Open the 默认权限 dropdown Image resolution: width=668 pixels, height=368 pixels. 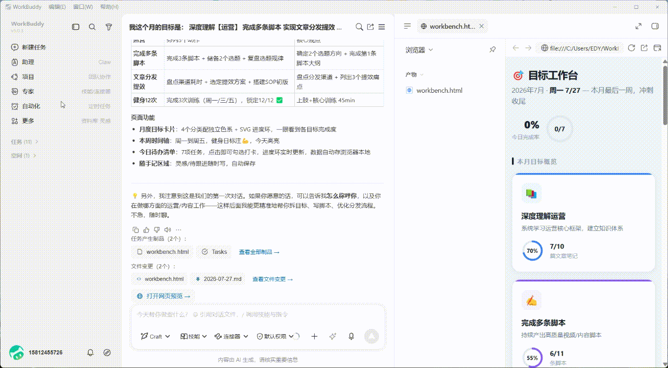(x=275, y=336)
